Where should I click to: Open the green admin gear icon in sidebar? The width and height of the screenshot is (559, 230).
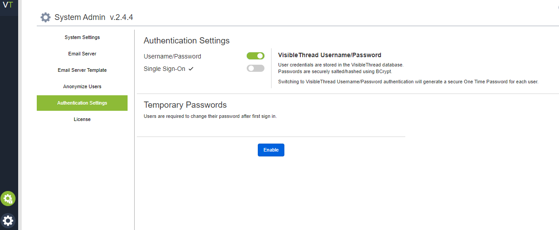pyautogui.click(x=8, y=199)
